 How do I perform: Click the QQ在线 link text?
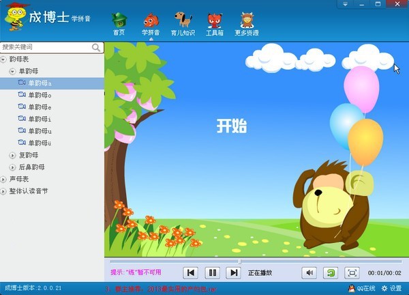tap(366, 288)
